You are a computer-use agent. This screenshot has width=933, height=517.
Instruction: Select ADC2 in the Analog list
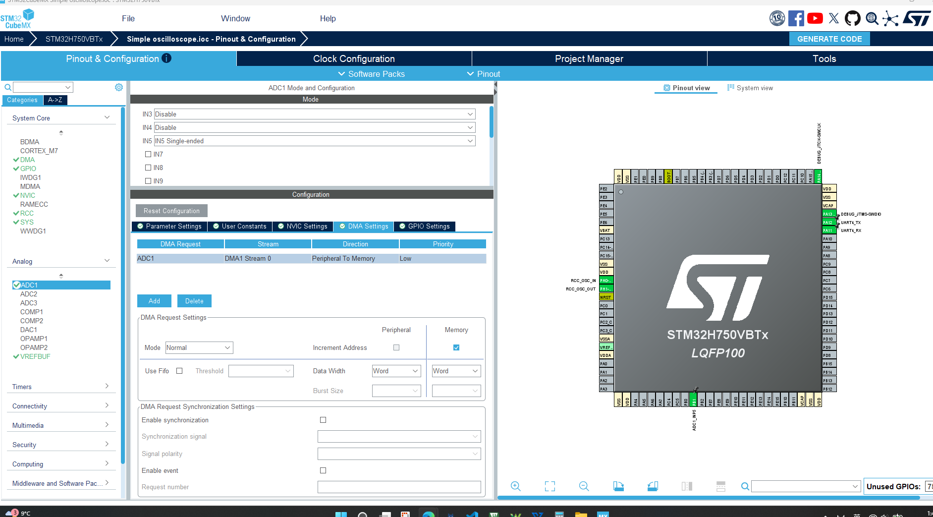(29, 294)
